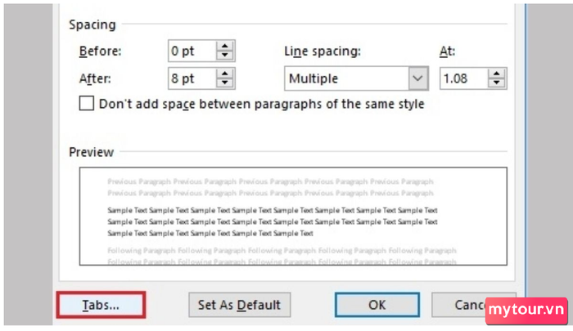Confirm settings with the OK button
Screen dimensions: 573x331
click(377, 305)
